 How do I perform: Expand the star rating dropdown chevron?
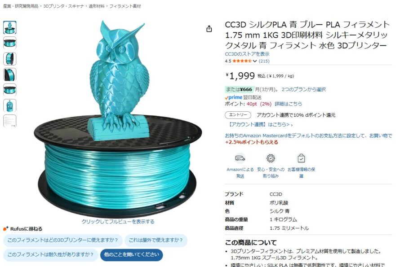pos(254,61)
